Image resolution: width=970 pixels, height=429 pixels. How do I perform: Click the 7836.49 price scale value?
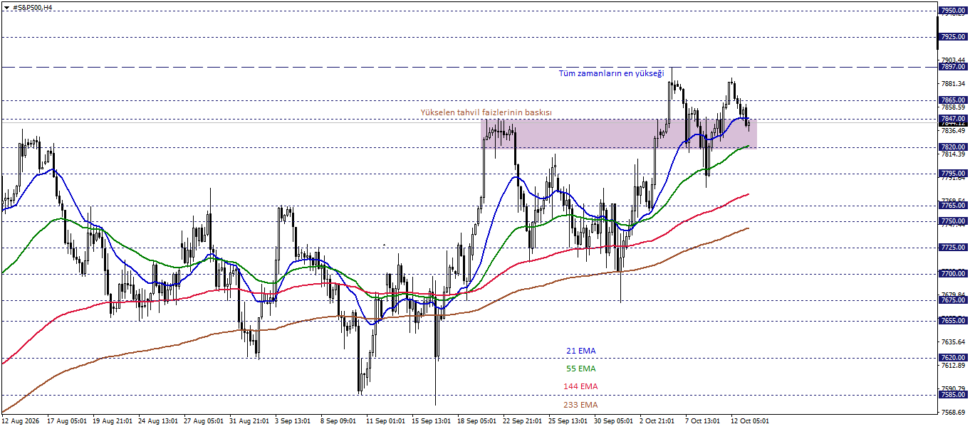point(953,130)
